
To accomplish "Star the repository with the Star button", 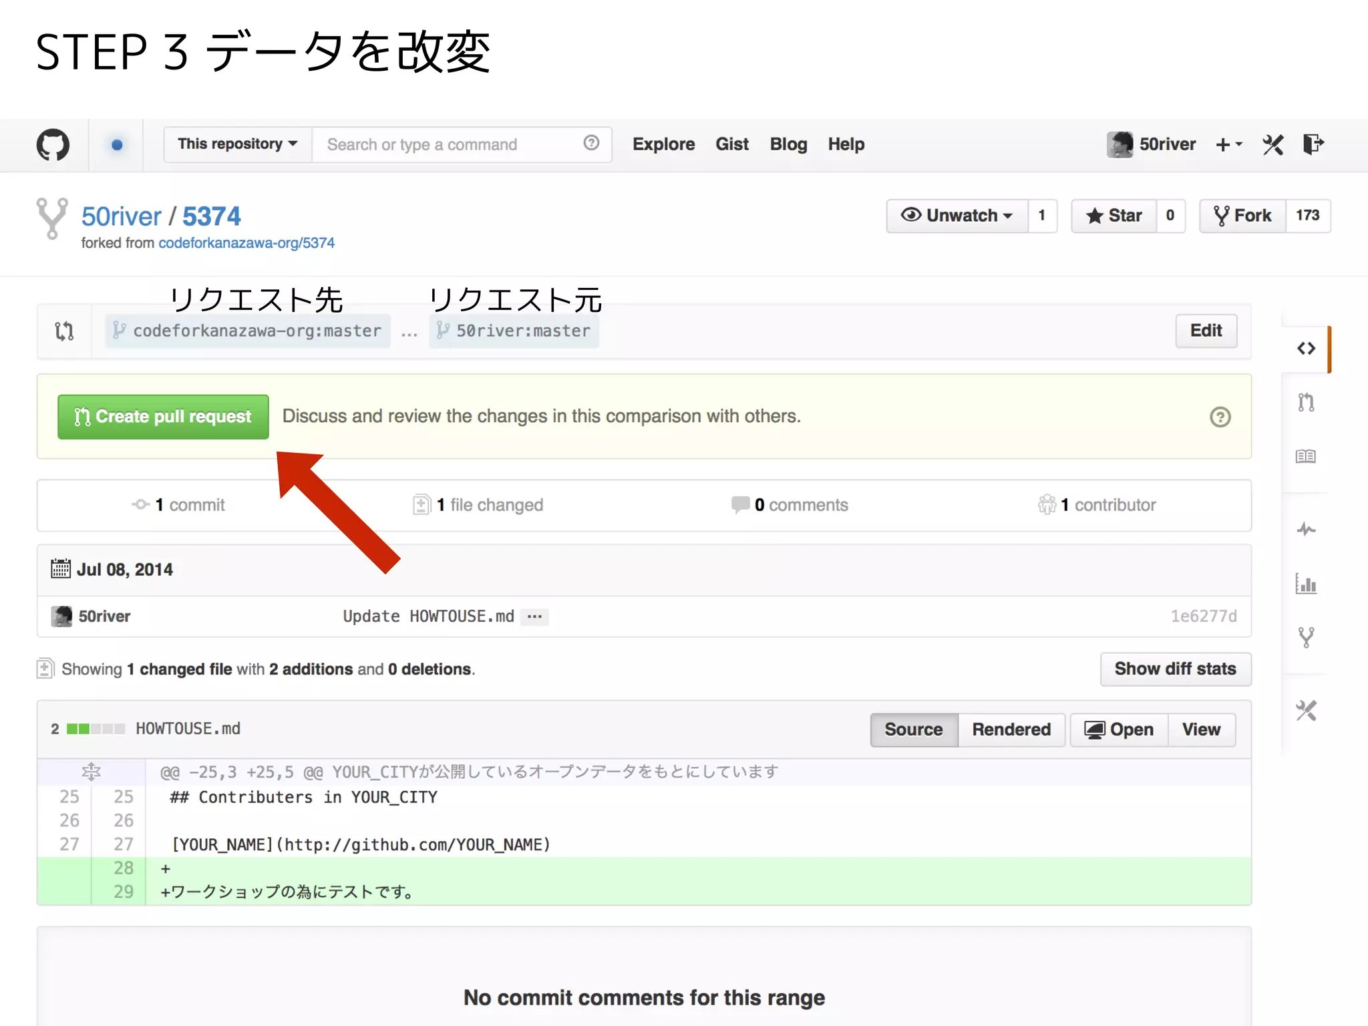I will click(1114, 216).
